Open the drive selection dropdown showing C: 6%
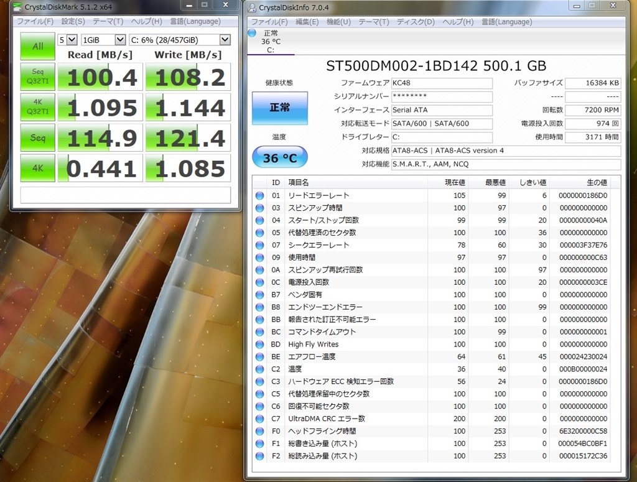 point(224,39)
